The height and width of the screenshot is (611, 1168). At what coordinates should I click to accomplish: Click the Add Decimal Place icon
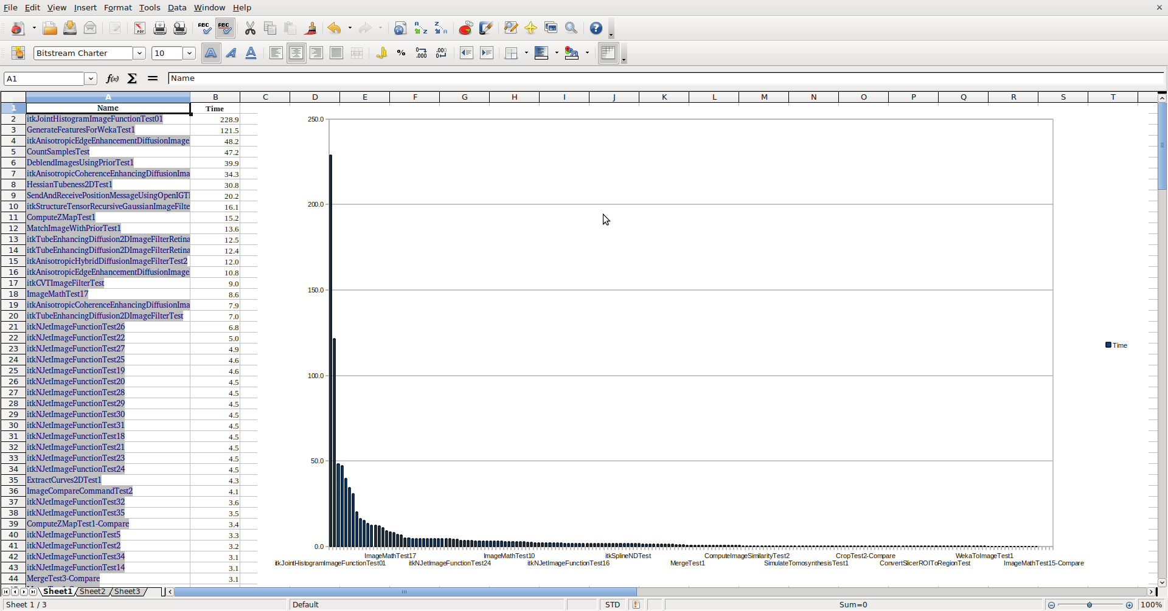coord(421,53)
